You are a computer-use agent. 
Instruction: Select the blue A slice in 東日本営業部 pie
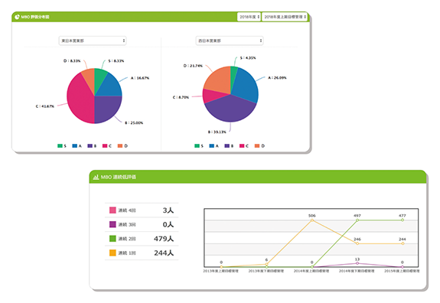click(109, 87)
